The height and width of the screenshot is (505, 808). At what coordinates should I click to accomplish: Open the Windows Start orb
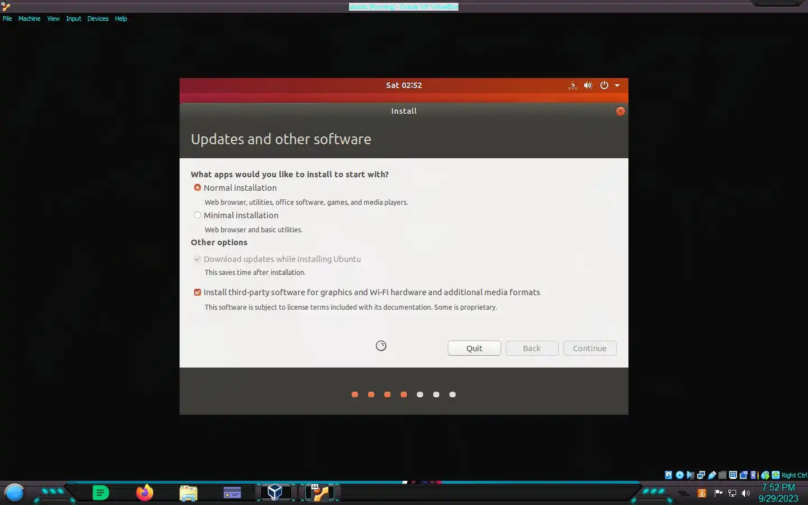point(14,493)
